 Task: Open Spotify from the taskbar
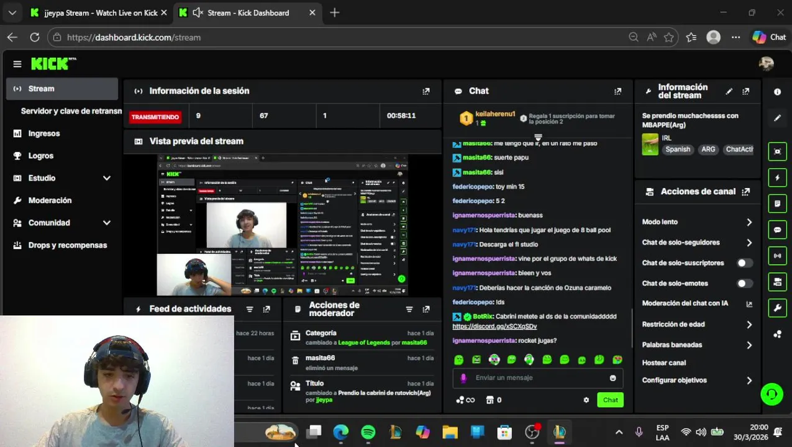(x=368, y=432)
